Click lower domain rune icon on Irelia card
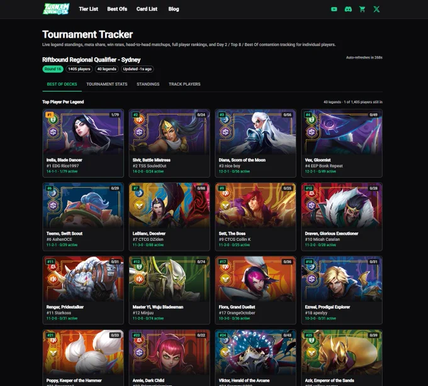This screenshot has width=428, height=386. (x=53, y=132)
